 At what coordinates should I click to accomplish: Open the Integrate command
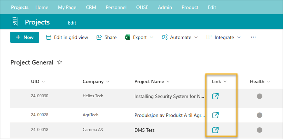(x=223, y=37)
